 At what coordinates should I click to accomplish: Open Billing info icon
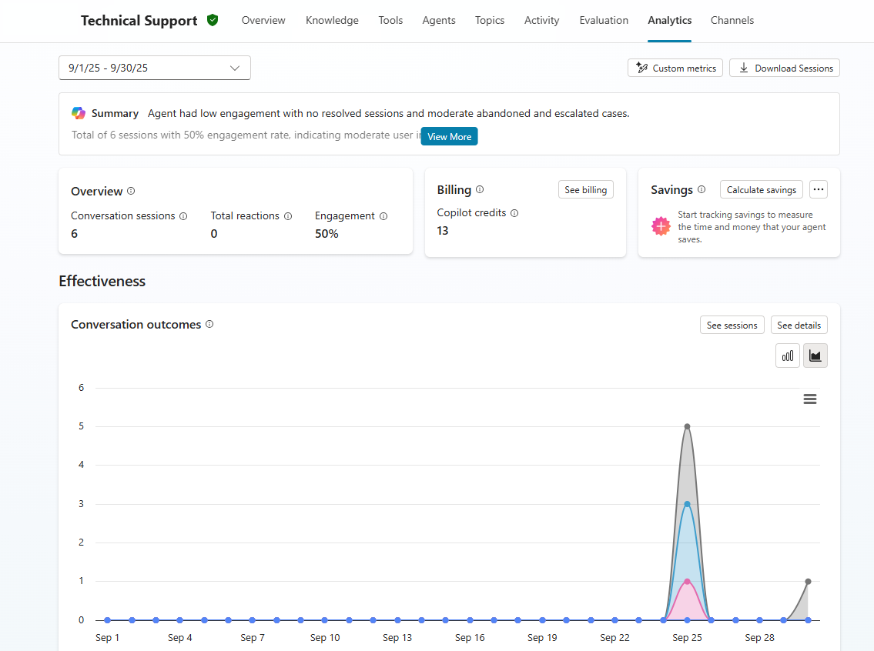(480, 189)
